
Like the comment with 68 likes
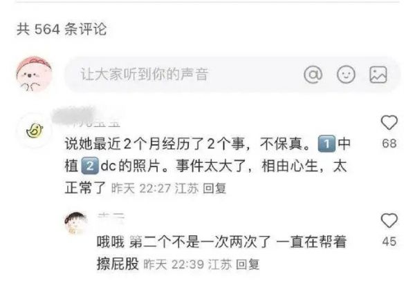point(389,123)
